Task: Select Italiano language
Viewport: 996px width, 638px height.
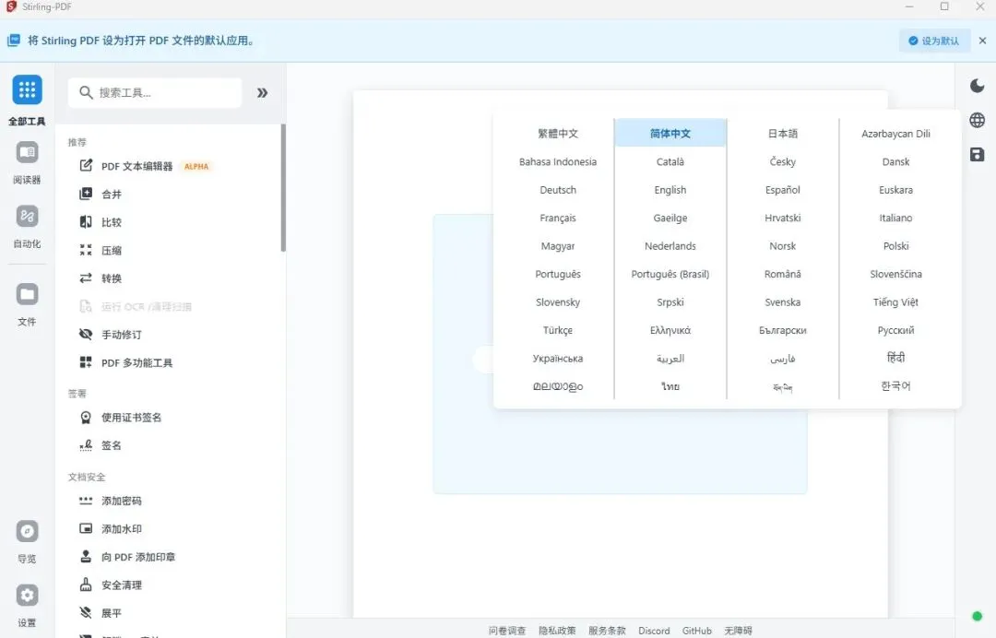Action: pyautogui.click(x=895, y=218)
